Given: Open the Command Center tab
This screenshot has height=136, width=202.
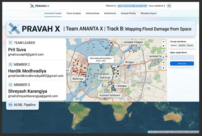Looking at the screenshot, I should [x=53, y=13].
